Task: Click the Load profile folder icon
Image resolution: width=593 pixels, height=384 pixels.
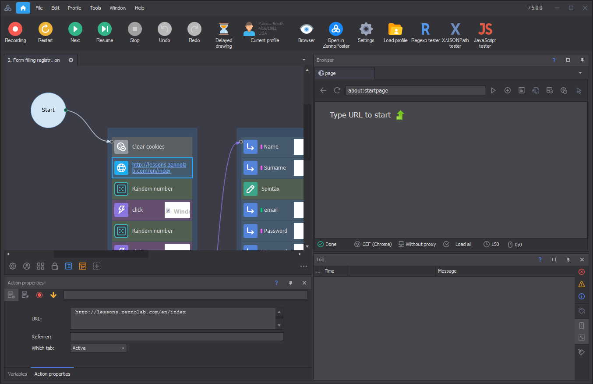Action: pyautogui.click(x=395, y=29)
